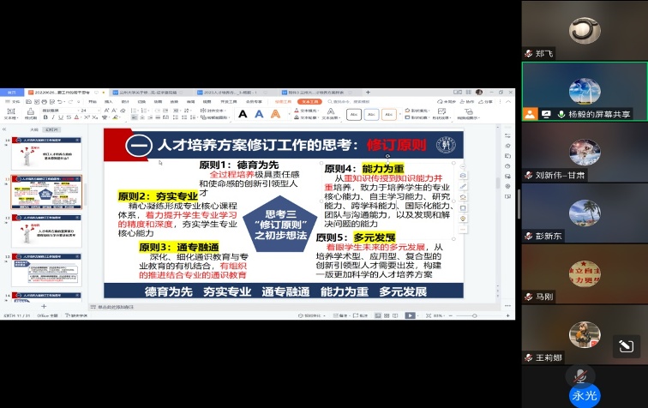This screenshot has width=648, height=408.
Task: Adjust the zoom slider in status bar
Action: point(476,316)
